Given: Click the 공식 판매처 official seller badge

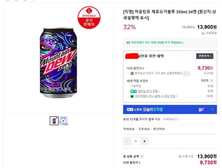Looking at the screenshot, I should [x=89, y=17].
